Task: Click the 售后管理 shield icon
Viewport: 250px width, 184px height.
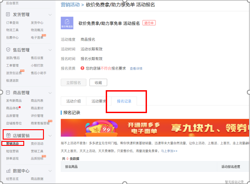Action: tap(8, 50)
